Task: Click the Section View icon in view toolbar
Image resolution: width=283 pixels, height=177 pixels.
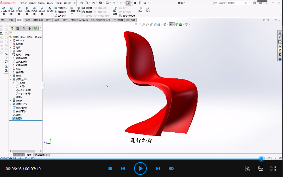Action: point(155,24)
